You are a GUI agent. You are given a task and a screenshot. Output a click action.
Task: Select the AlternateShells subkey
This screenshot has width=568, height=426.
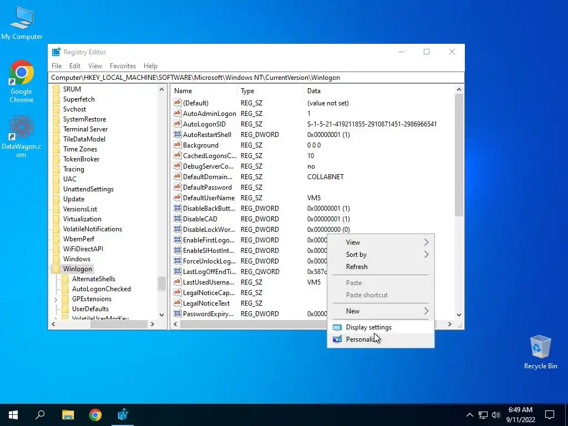(x=93, y=279)
